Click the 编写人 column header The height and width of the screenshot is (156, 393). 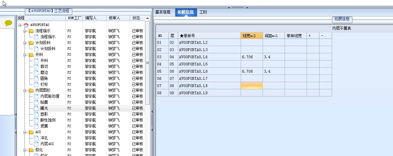pyautogui.click(x=95, y=18)
